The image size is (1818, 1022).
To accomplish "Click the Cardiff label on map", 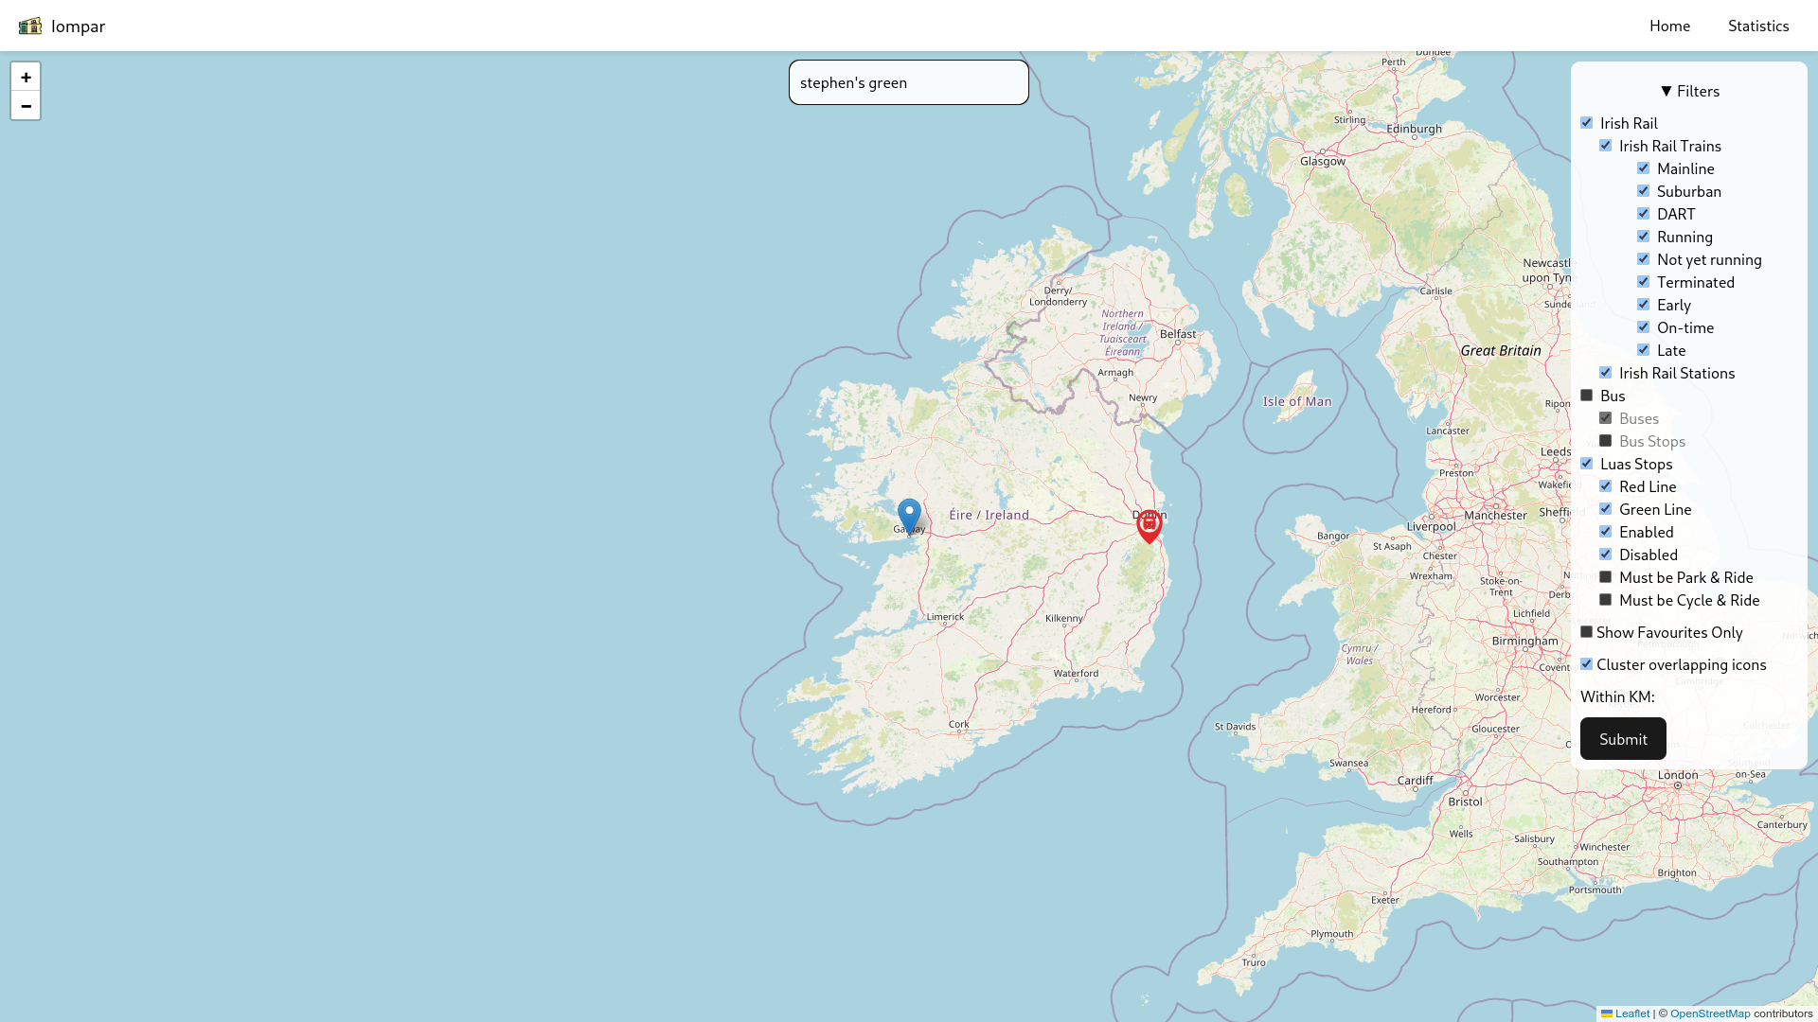I will 1415,781.
